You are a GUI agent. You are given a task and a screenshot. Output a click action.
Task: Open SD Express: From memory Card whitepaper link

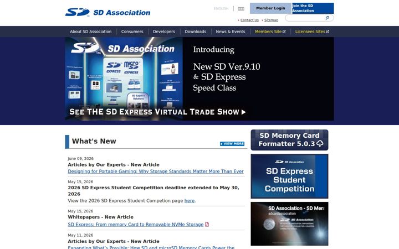click(136, 224)
